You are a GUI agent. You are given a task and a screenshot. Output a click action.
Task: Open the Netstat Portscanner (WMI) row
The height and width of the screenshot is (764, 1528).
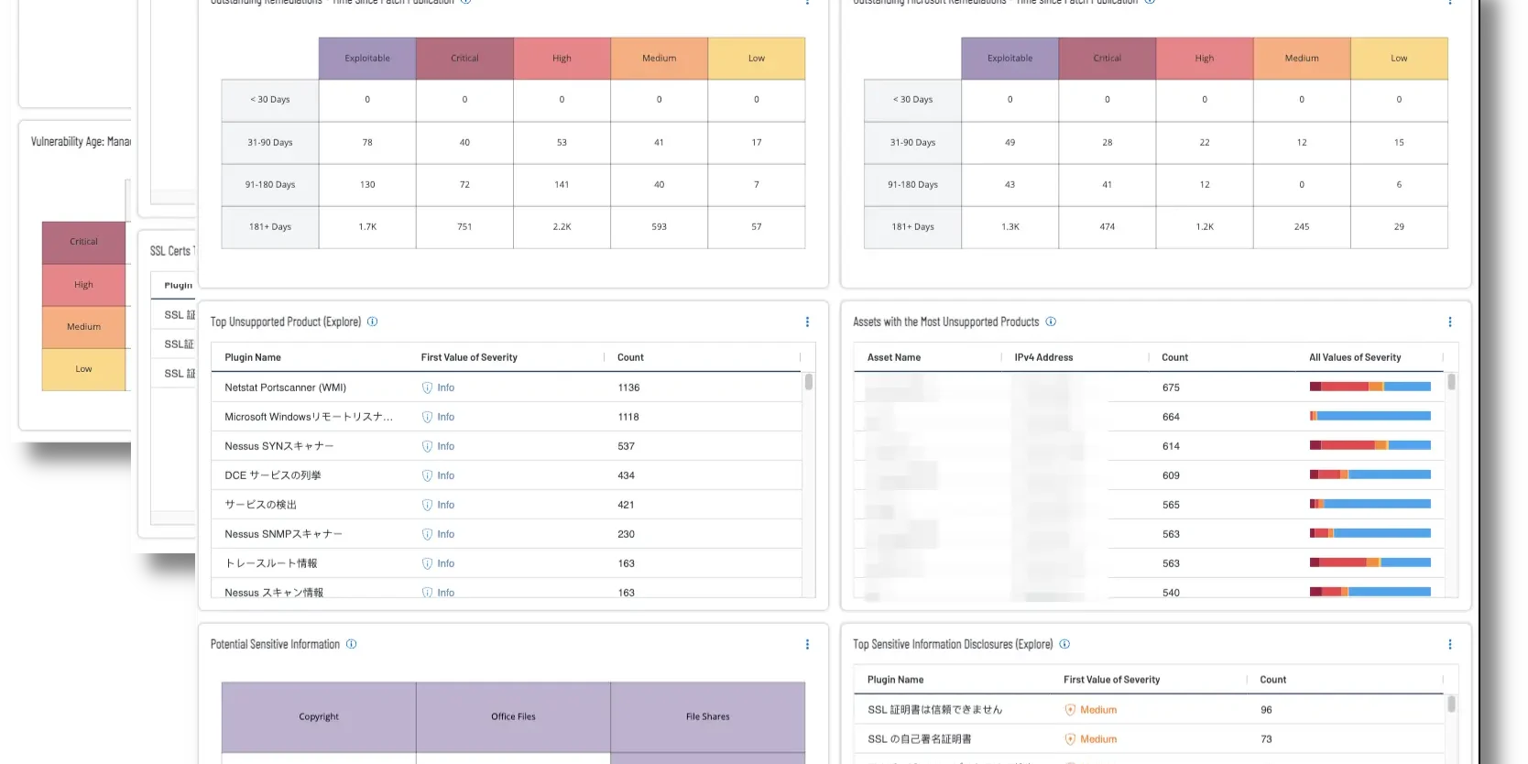[x=507, y=387]
